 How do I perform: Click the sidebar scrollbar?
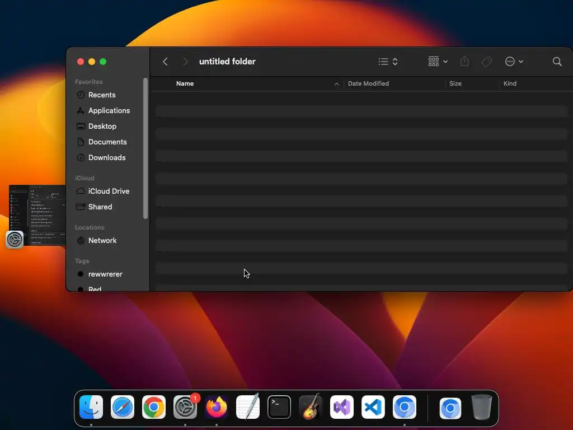(145, 148)
